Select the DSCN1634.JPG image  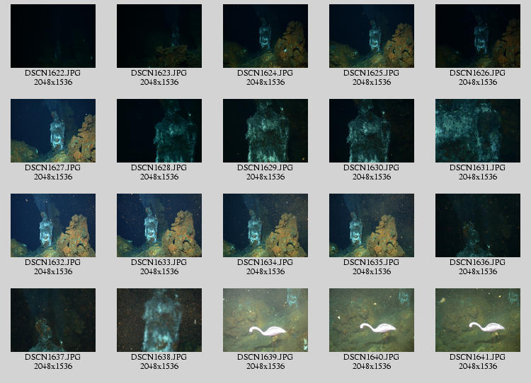[x=265, y=225]
